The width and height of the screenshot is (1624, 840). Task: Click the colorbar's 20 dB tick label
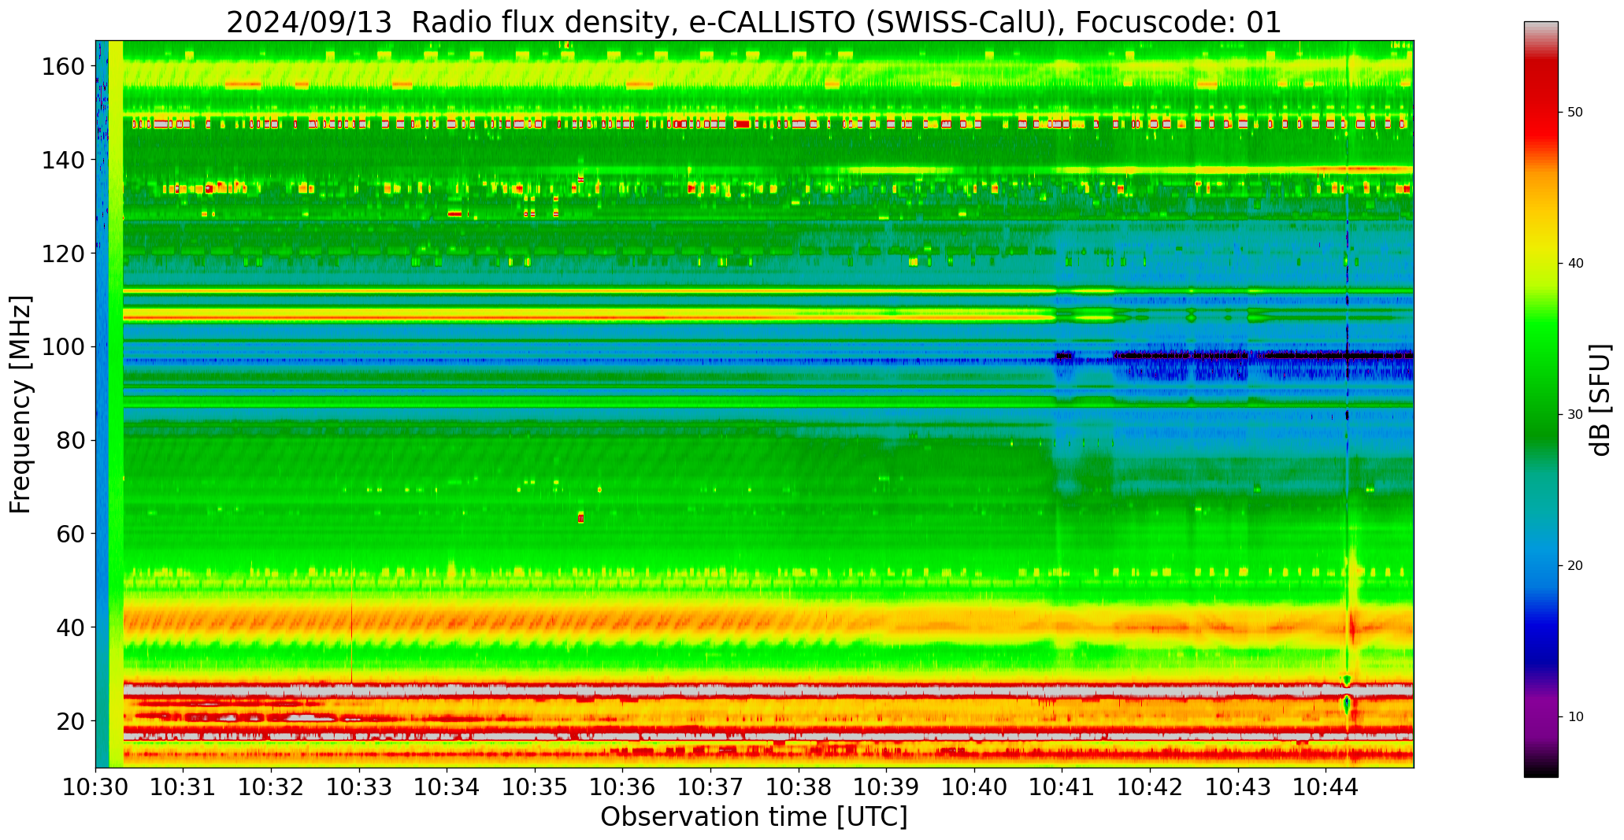(x=1575, y=566)
